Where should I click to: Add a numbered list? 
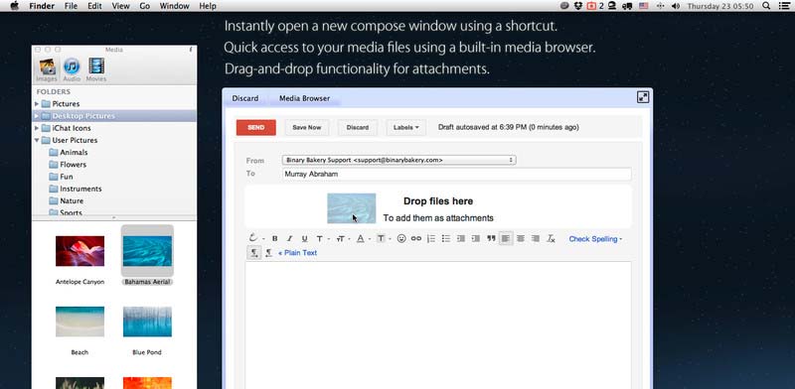(x=431, y=238)
